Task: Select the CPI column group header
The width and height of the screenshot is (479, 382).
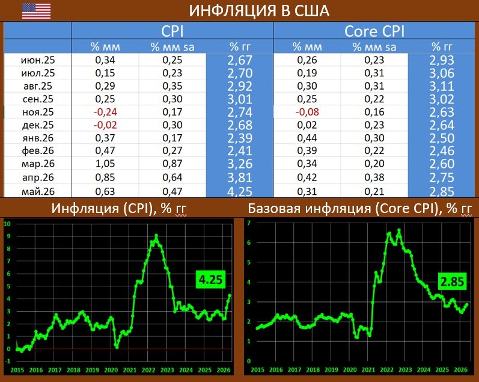Action: [x=172, y=31]
